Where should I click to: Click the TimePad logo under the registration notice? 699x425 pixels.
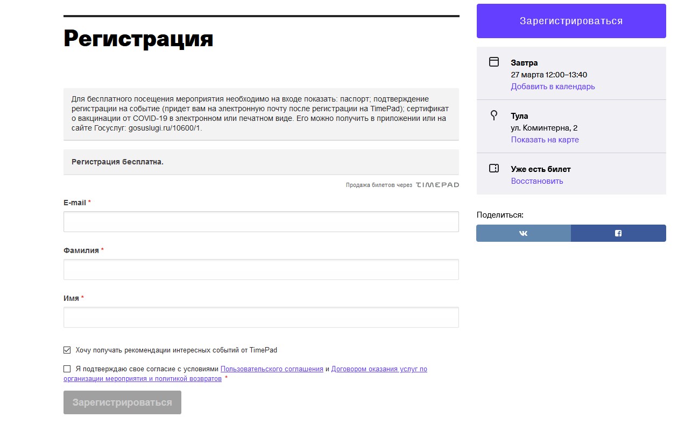pyautogui.click(x=437, y=185)
